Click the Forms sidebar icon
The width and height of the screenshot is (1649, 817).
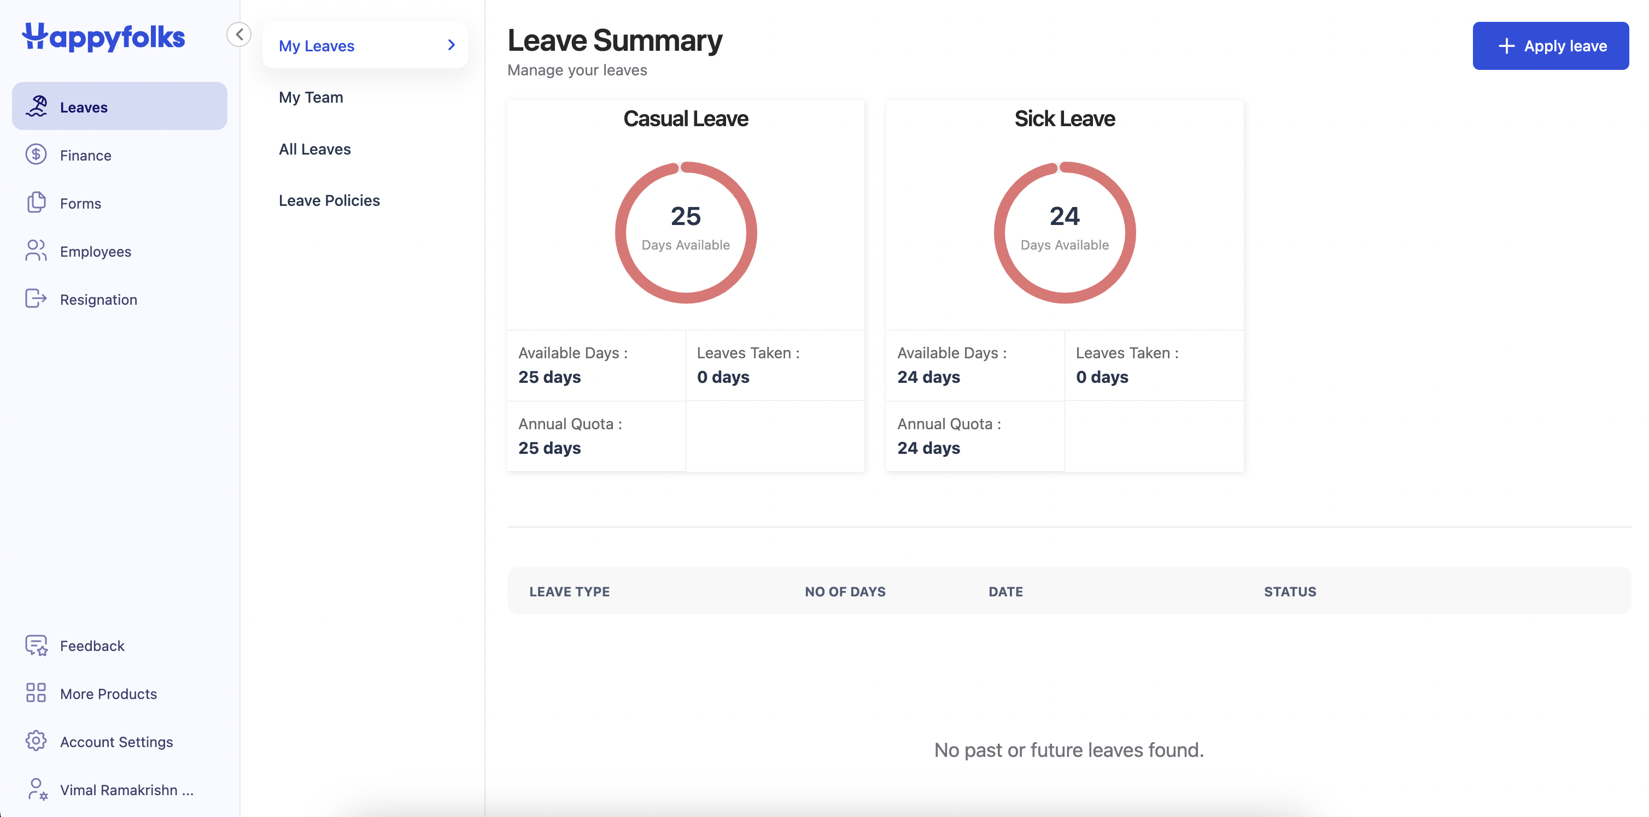[36, 203]
